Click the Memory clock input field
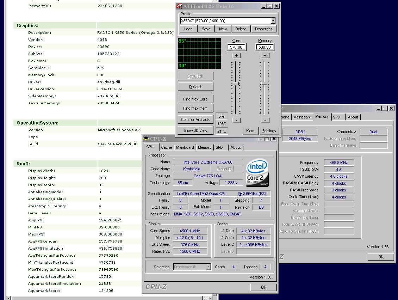398x300 pixels. tap(265, 47)
